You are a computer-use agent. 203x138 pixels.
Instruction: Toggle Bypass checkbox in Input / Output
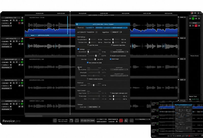pos(111,93)
